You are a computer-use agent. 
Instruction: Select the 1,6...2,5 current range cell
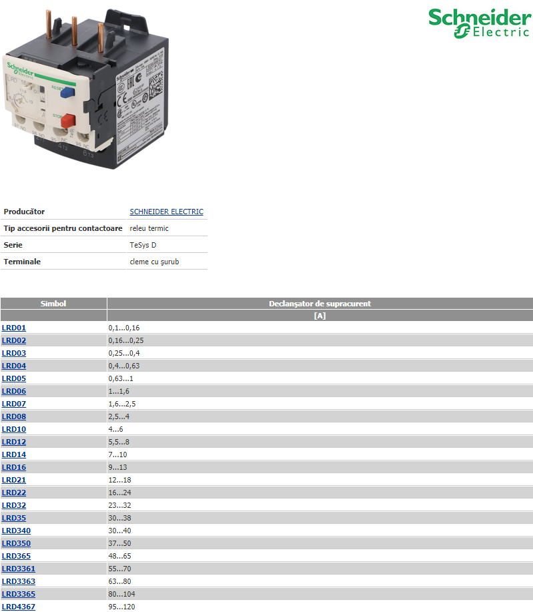pyautogui.click(x=320, y=404)
